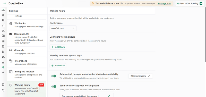Open the Asia/Calcutta timezone dropdown

[x=63, y=28]
